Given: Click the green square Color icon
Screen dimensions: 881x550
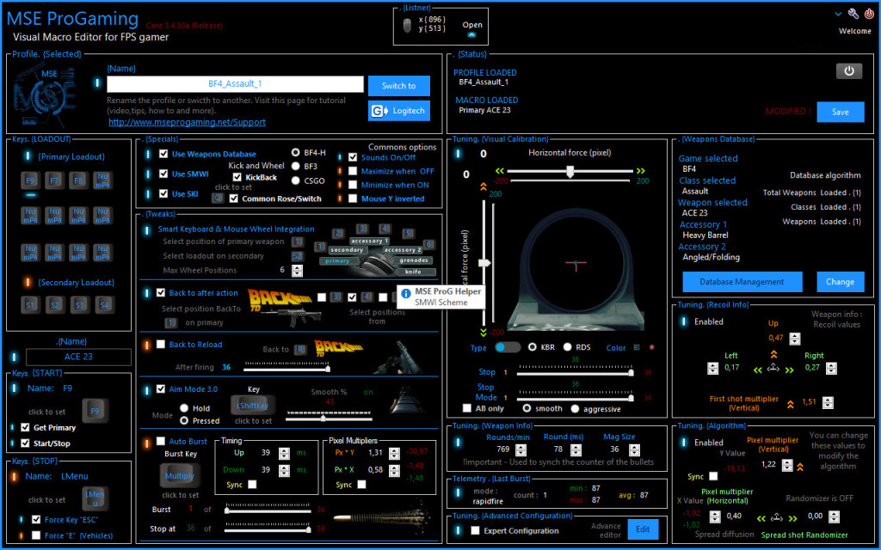Looking at the screenshot, I should click(637, 347).
